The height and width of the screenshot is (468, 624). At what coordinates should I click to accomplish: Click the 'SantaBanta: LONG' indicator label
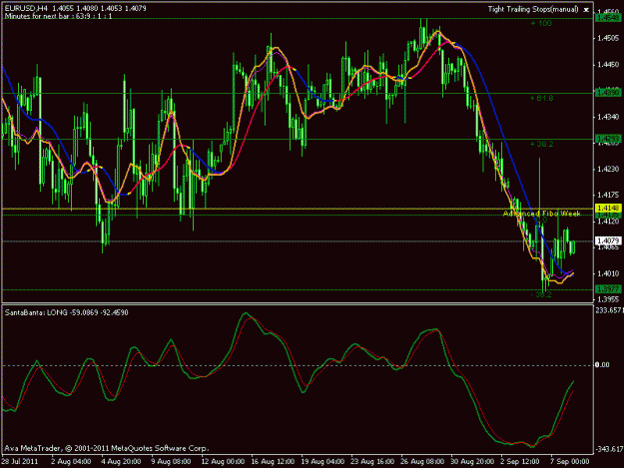pos(36,312)
